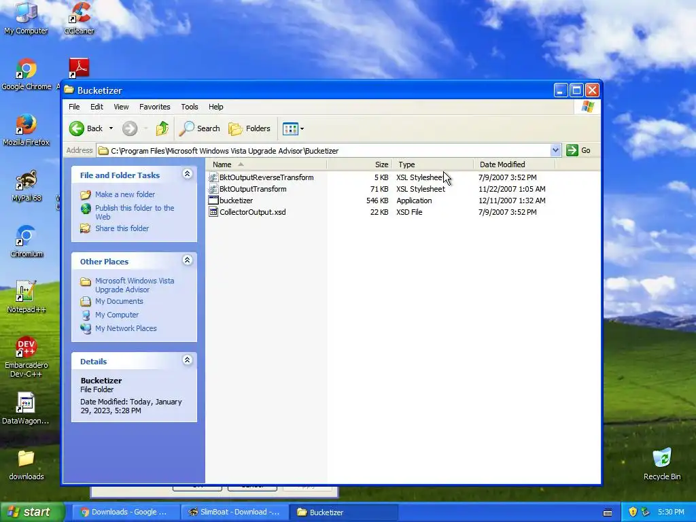Expand the address bar dropdown arrow
Viewport: 696px width, 522px height.
[555, 150]
